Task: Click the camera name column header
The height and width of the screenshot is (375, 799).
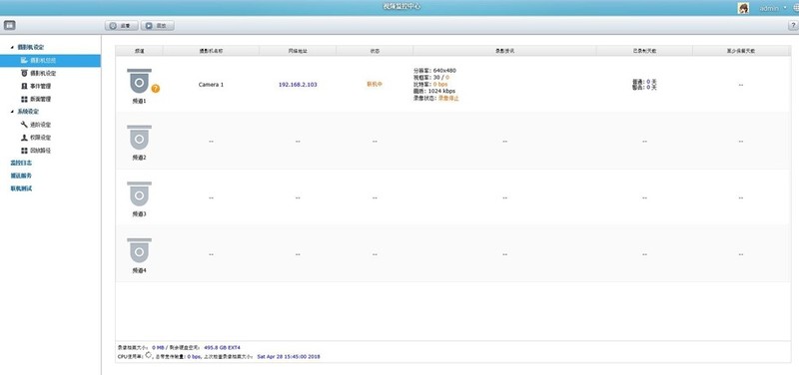Action: pyautogui.click(x=211, y=51)
